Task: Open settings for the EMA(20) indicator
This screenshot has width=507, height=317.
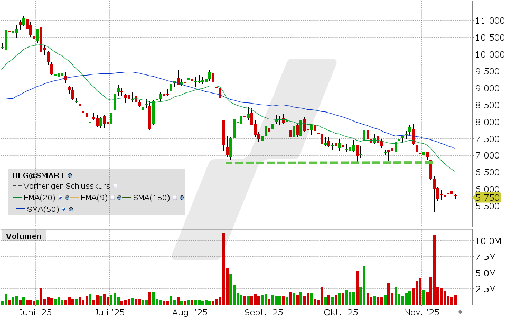Action: 67,198
